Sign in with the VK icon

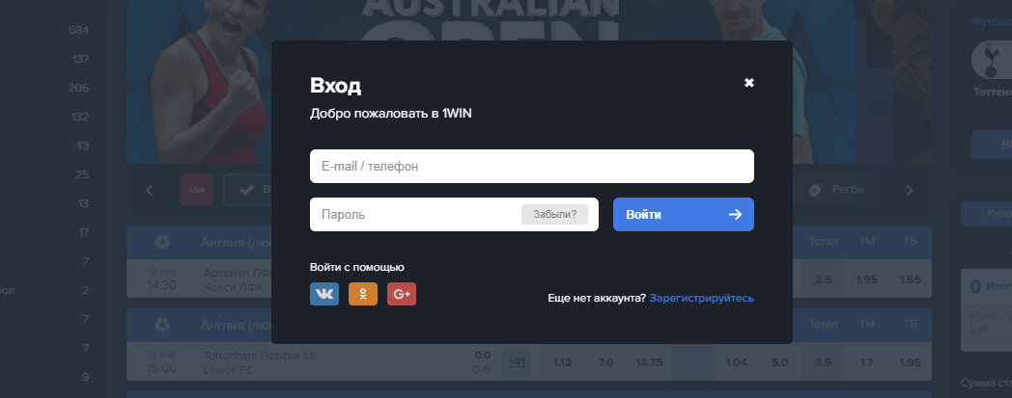pyautogui.click(x=324, y=294)
